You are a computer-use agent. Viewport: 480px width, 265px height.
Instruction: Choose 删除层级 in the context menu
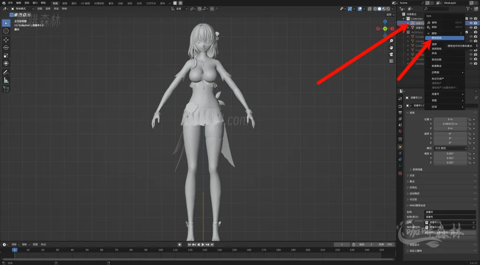[x=444, y=38]
